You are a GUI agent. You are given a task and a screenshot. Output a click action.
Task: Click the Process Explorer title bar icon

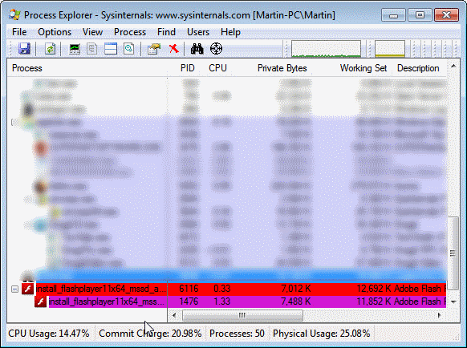14,14
